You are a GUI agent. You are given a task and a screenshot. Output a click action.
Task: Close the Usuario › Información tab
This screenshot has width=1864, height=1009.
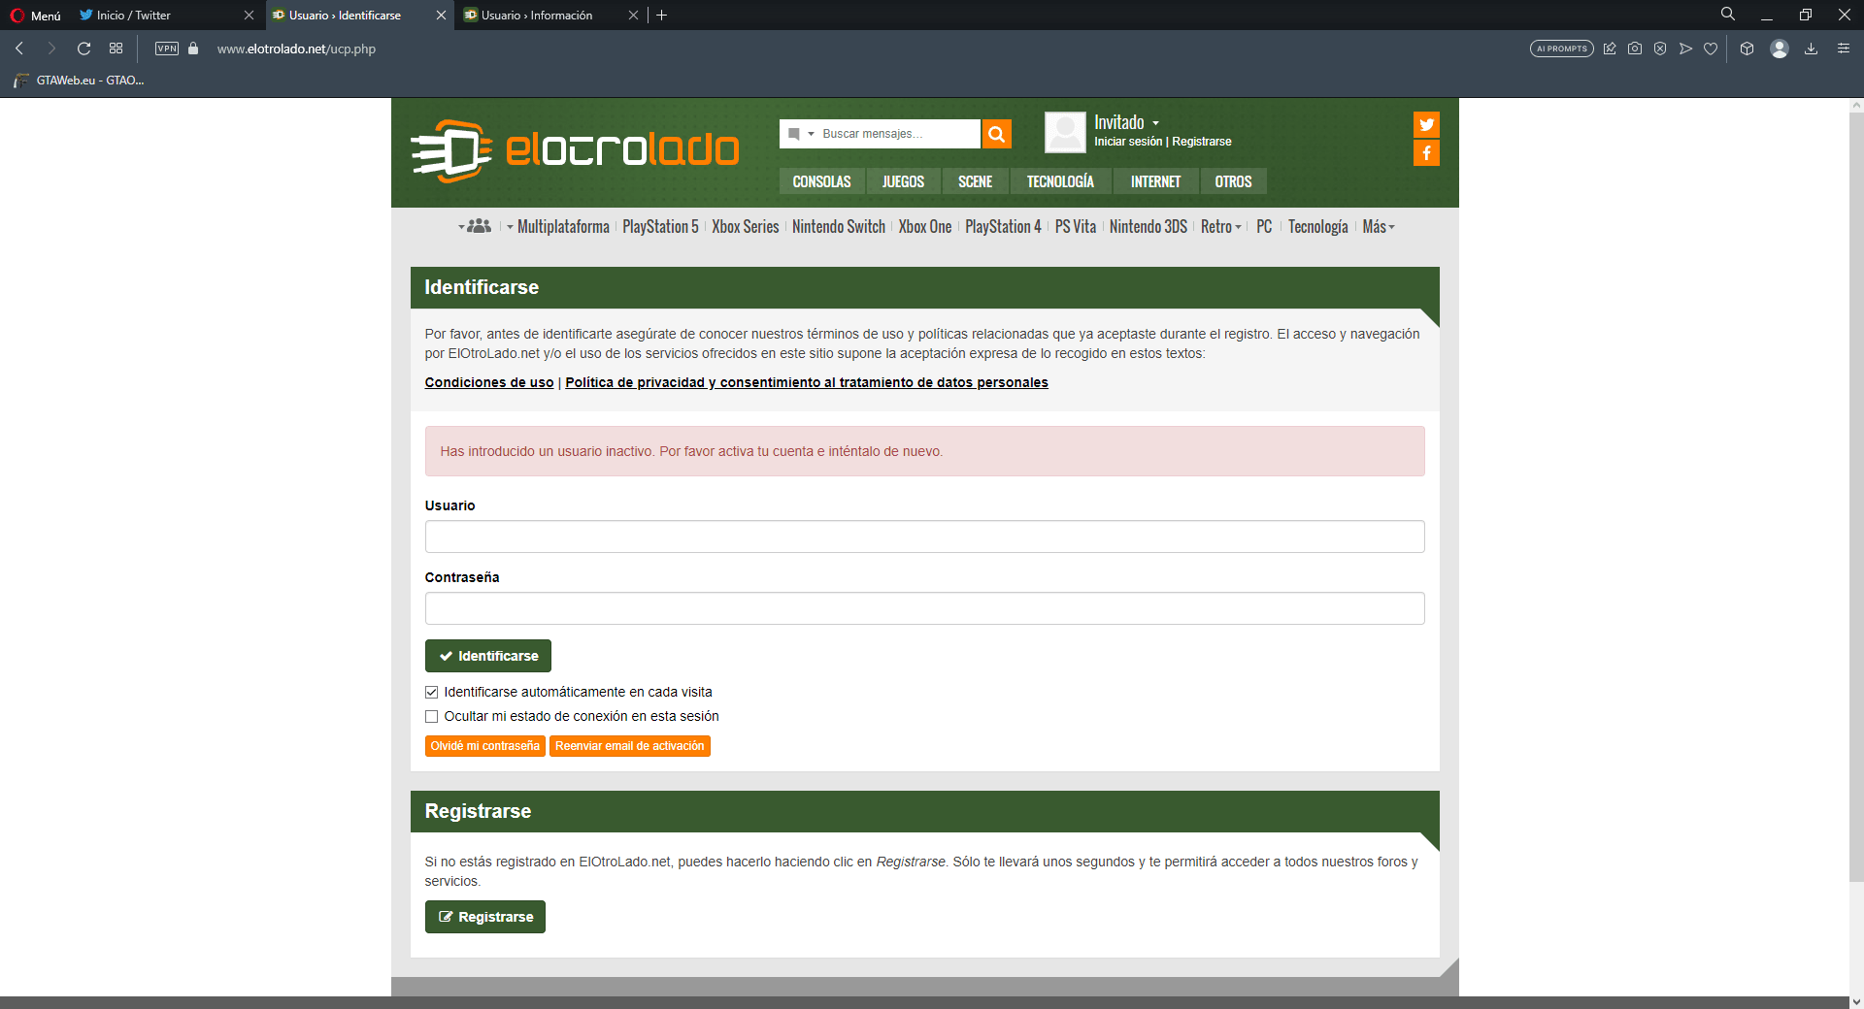point(633,16)
